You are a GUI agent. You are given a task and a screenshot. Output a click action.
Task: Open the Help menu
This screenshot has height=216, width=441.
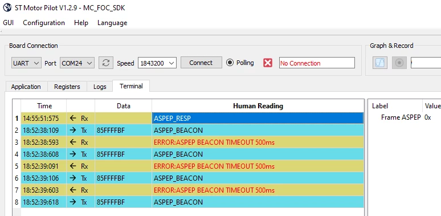coord(81,23)
